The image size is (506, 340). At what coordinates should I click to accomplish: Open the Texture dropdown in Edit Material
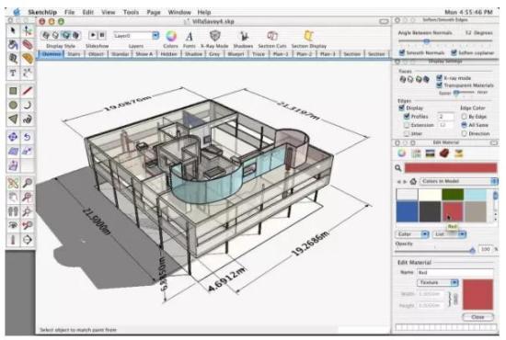coord(438,283)
